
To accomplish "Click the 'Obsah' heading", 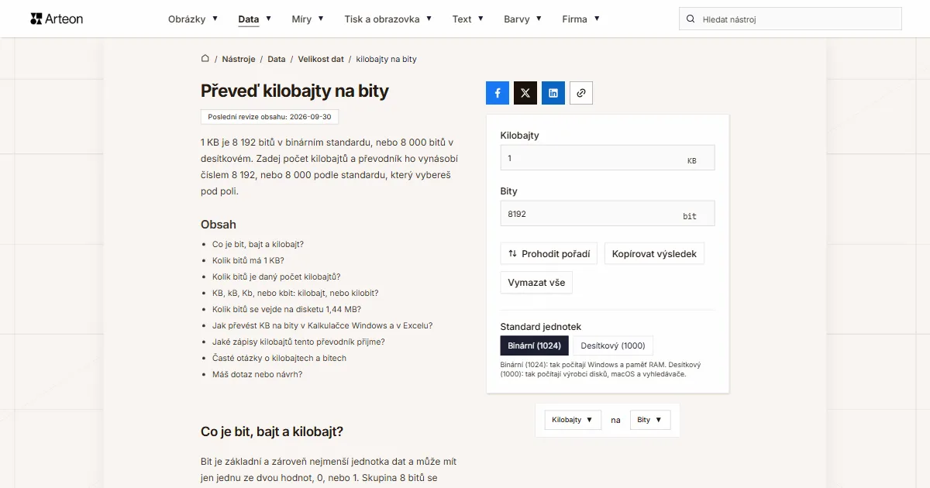I will 219,225.
